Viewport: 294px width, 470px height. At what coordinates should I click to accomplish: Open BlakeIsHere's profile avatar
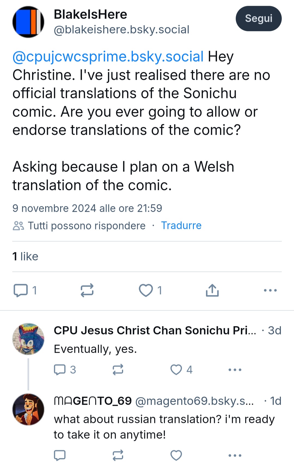(28, 22)
